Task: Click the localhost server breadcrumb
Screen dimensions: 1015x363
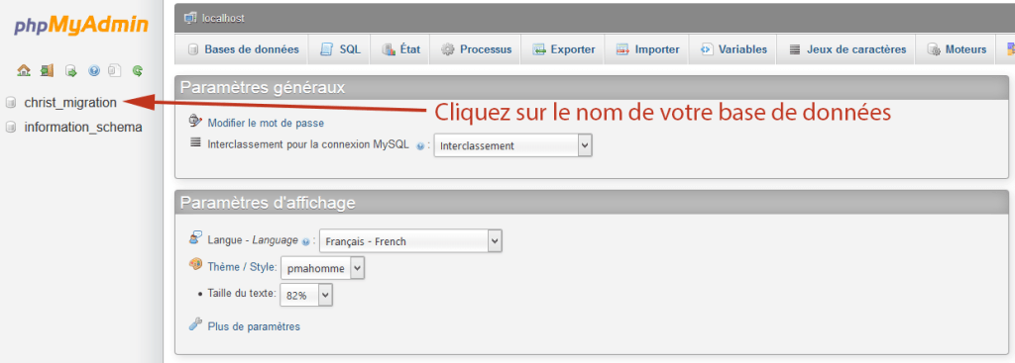Action: pyautogui.click(x=223, y=18)
